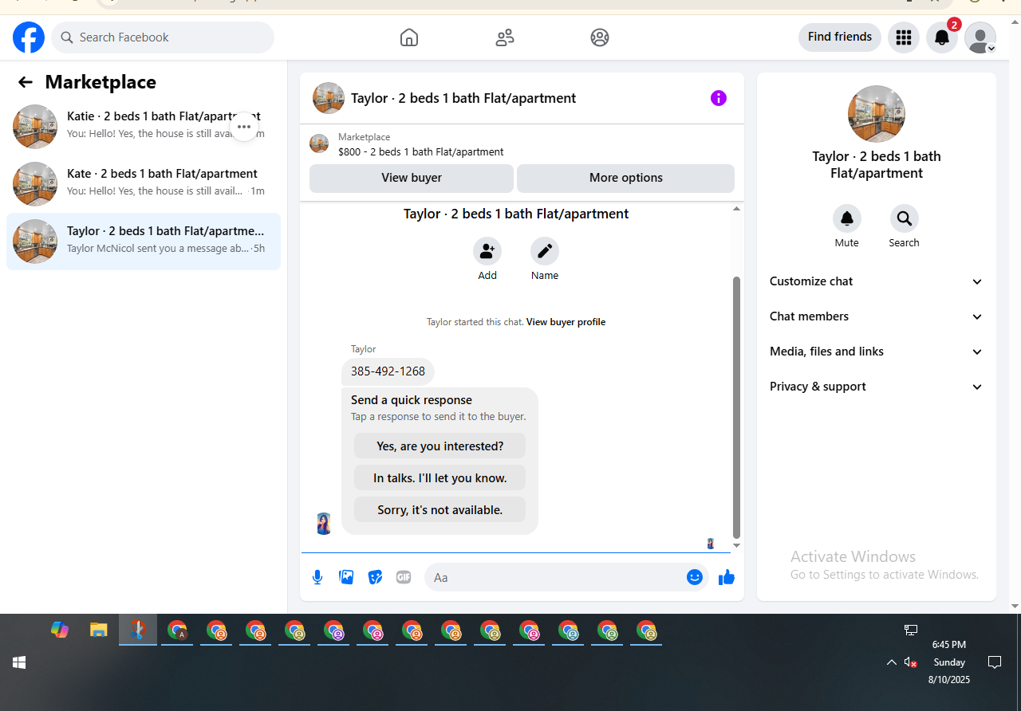Select the Taylor conversation in the list
The width and height of the screenshot is (1021, 711).
pos(144,242)
